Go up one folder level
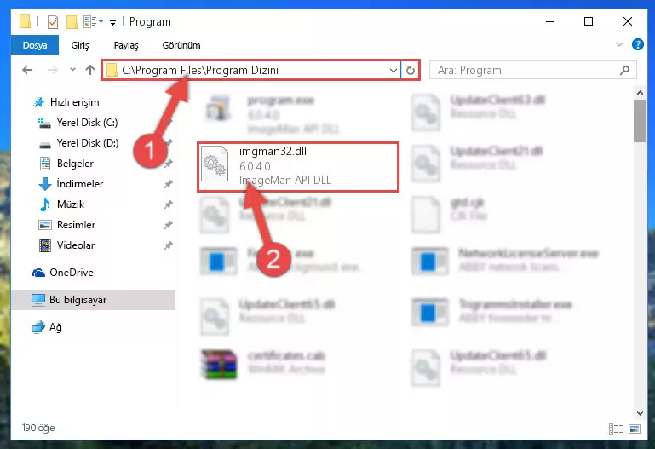Viewport: 655px width, 449px height. pos(90,70)
